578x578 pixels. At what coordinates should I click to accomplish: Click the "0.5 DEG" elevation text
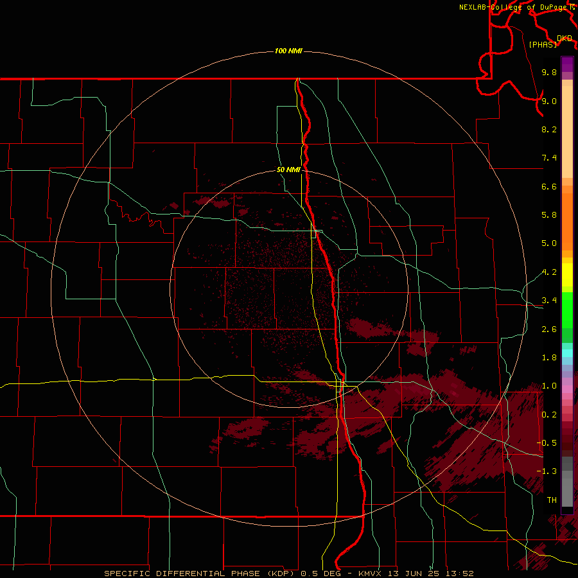tap(320, 574)
